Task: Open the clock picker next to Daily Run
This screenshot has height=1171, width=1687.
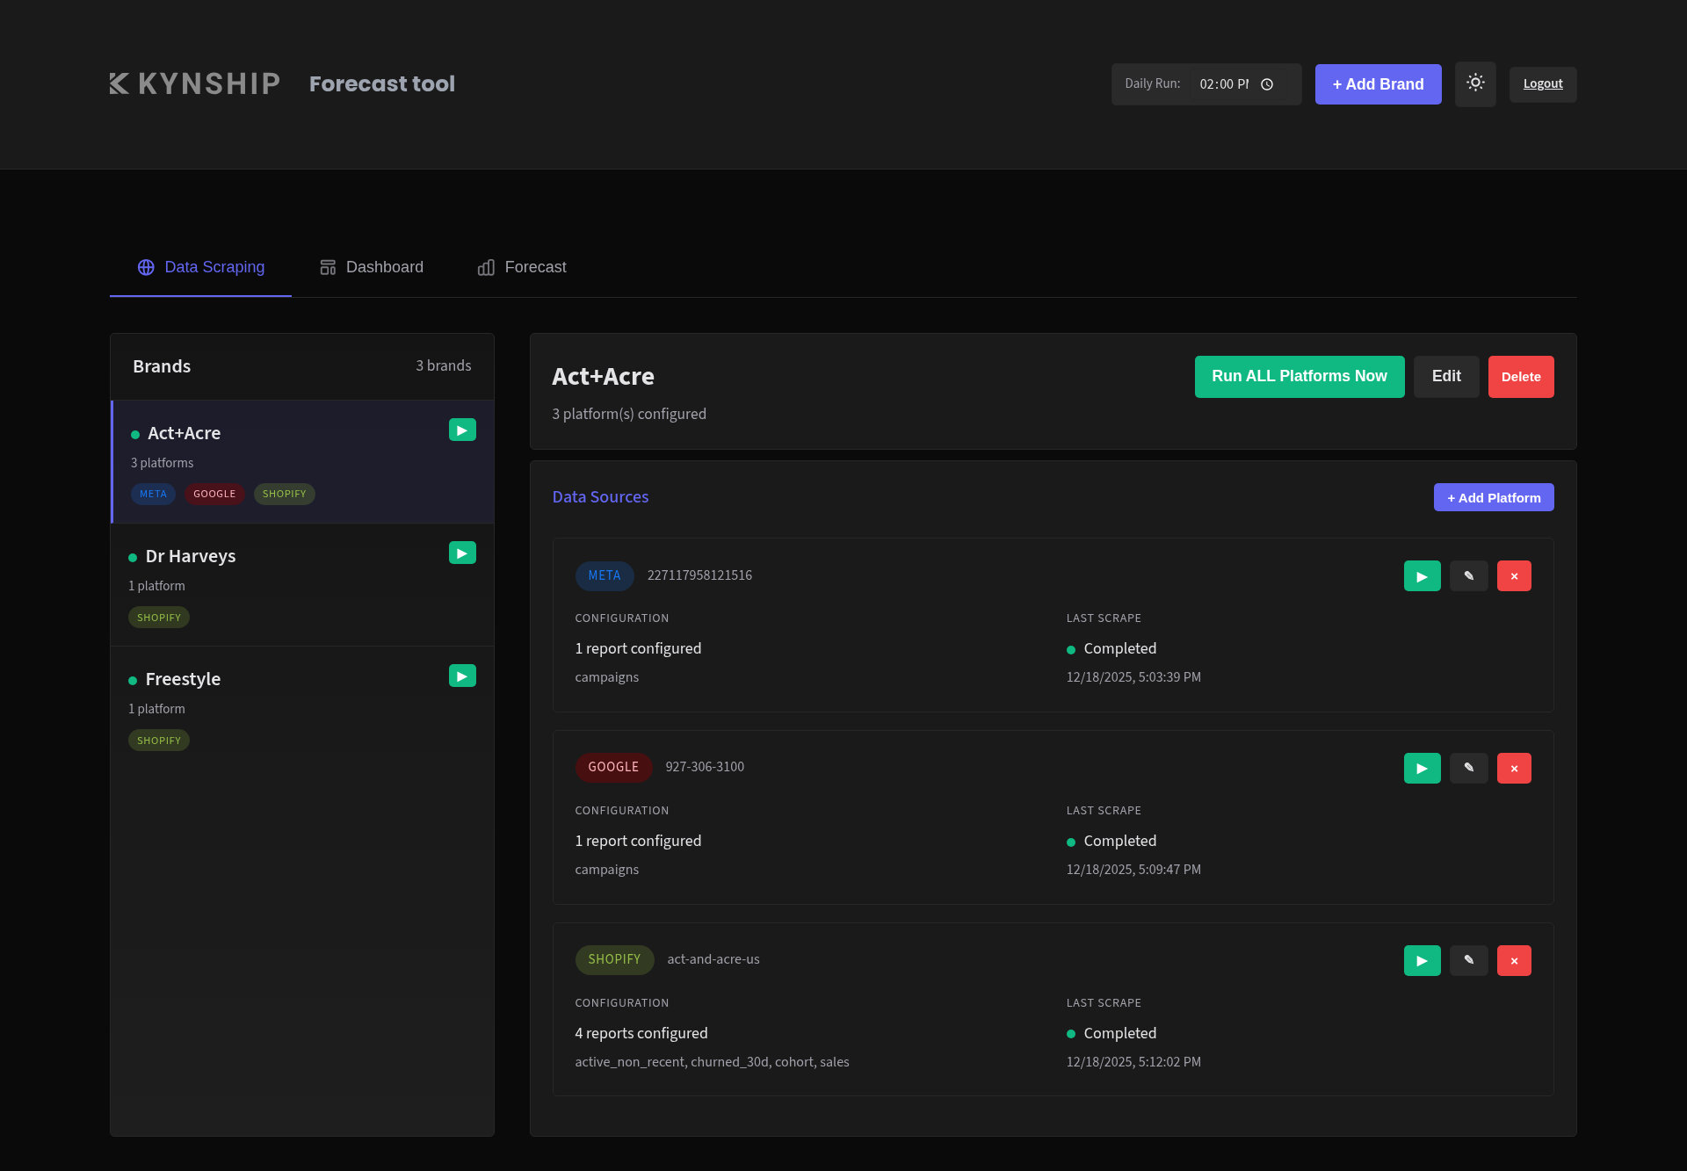Action: click(x=1266, y=83)
